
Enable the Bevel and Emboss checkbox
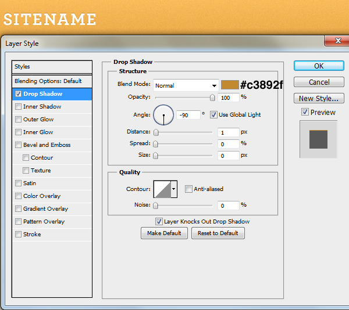18,145
